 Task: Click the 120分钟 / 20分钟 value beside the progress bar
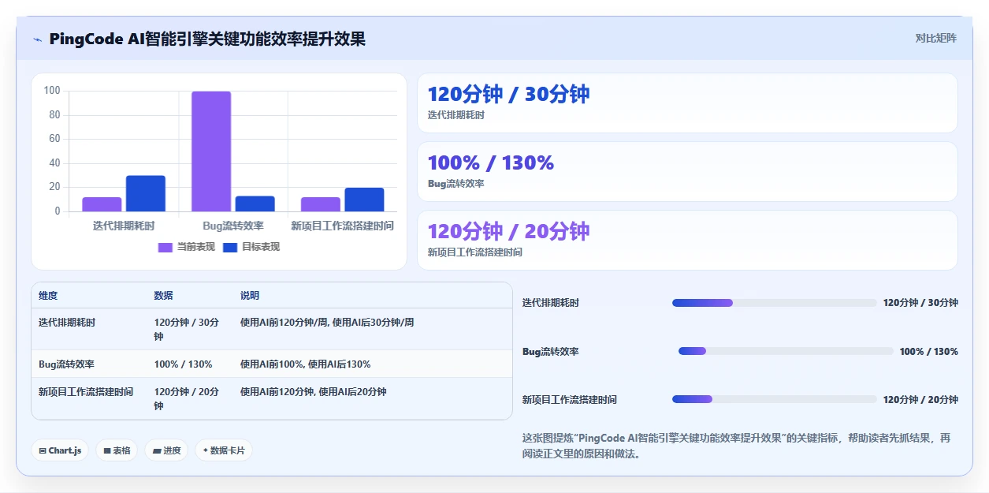click(x=920, y=400)
